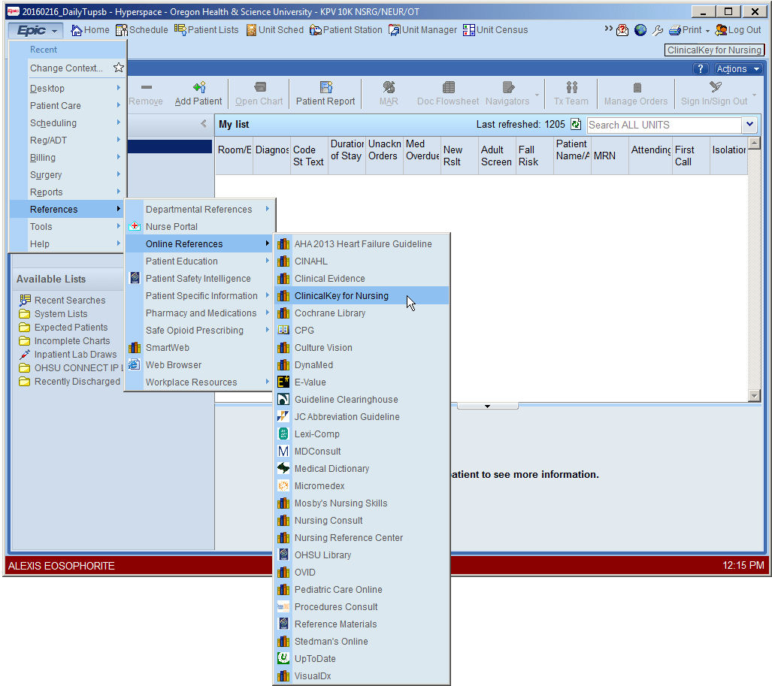The height and width of the screenshot is (686, 772).
Task: Click the globe web icon in toolbar
Action: click(x=640, y=30)
